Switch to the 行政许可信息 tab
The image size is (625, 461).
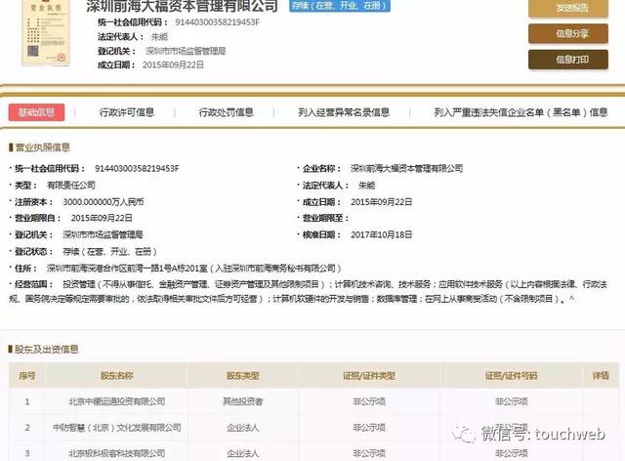(x=126, y=112)
